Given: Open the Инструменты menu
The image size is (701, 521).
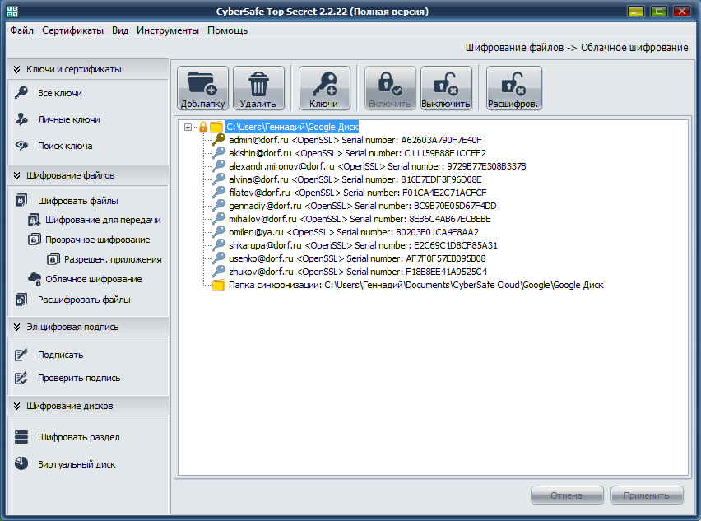Looking at the screenshot, I should (168, 30).
